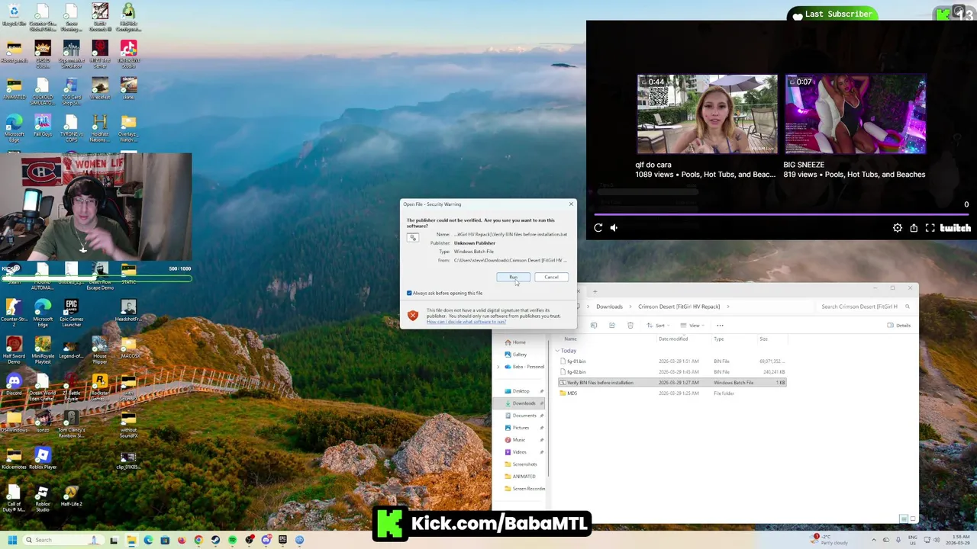Viewport: 977px width, 549px height.
Task: Open Twitch player settings gear
Action: click(898, 228)
